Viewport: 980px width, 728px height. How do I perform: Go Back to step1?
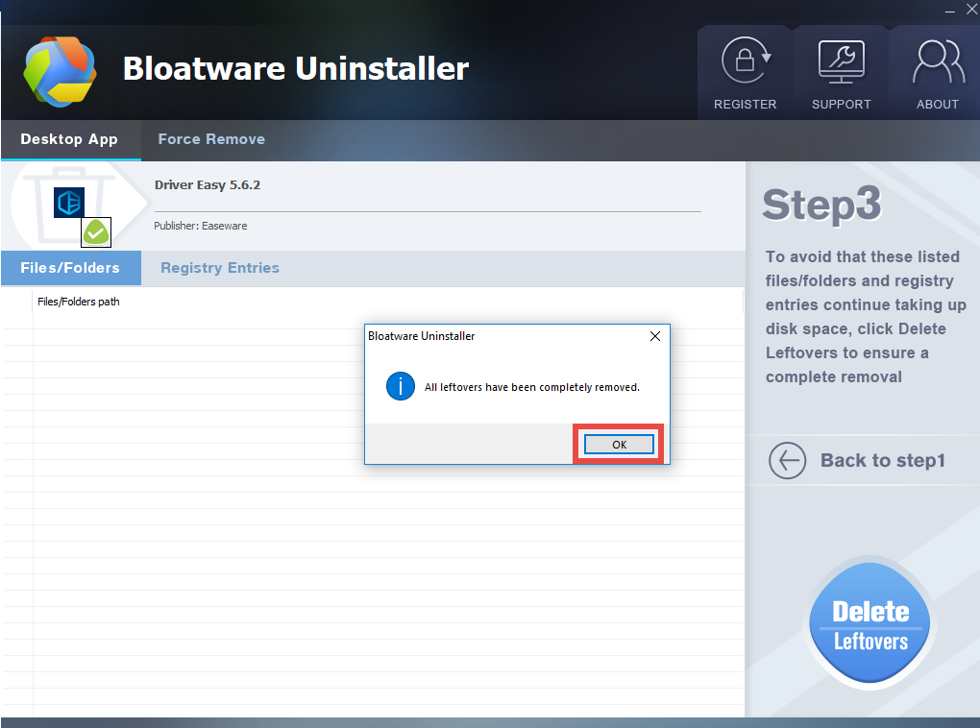883,461
